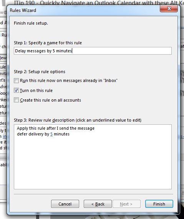This screenshot has height=219, width=184.
Task: Finish the rule setup
Action: coord(159,204)
